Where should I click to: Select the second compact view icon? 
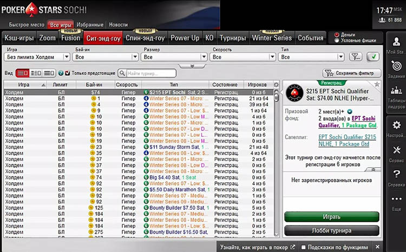(x=36, y=73)
